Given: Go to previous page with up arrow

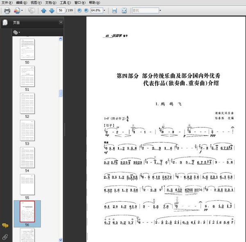Looking at the screenshot, I should (43, 11).
